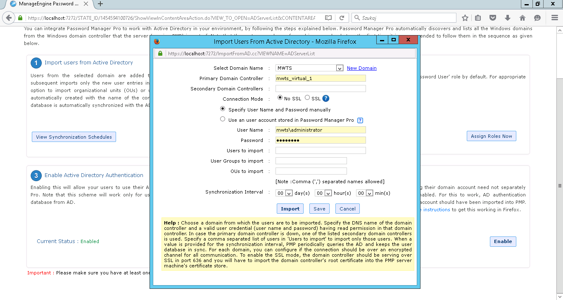563x300 pixels.
Task: Click the padlock icon in the popup address bar
Action: tap(160, 53)
